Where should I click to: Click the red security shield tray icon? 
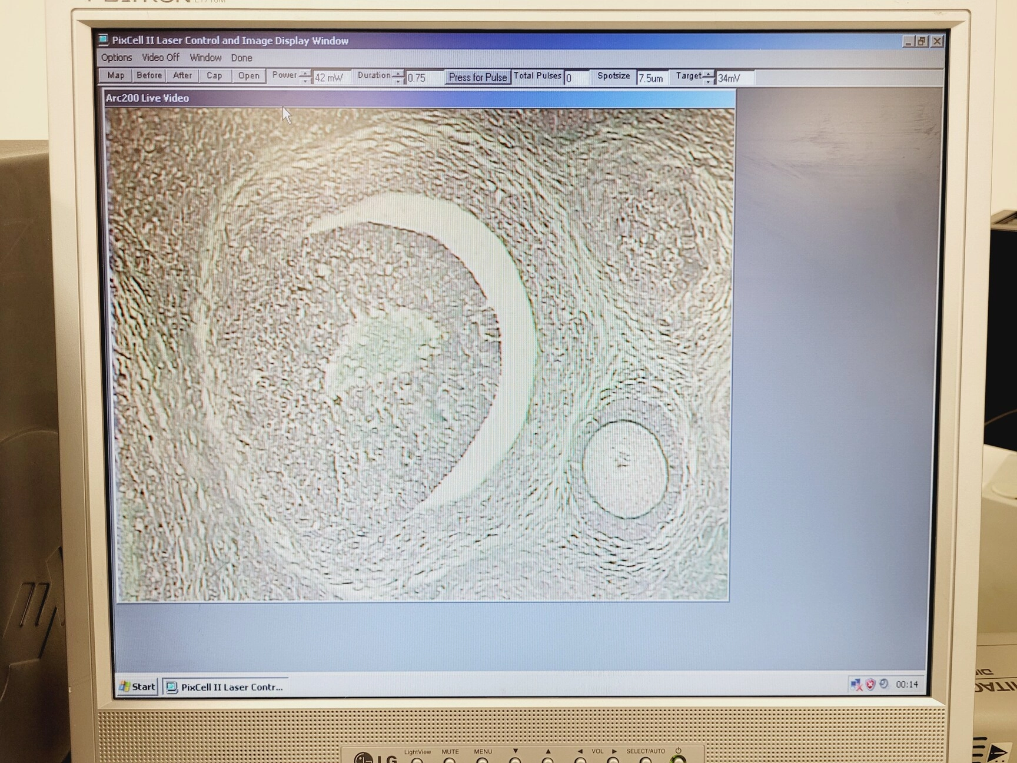(870, 684)
